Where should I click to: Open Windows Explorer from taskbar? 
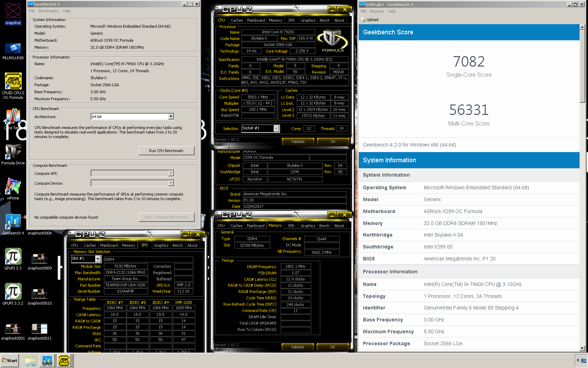(30, 361)
